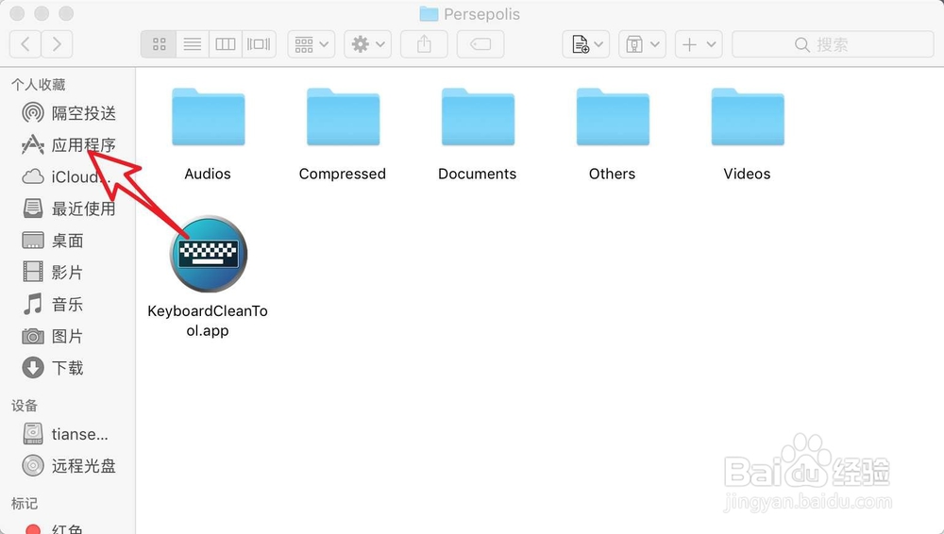
Task: Click the Devices section header
Action: [x=25, y=405]
